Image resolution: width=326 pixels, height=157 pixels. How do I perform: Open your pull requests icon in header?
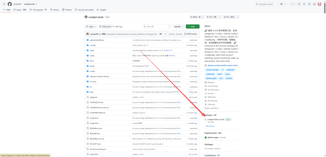click(x=304, y=4)
